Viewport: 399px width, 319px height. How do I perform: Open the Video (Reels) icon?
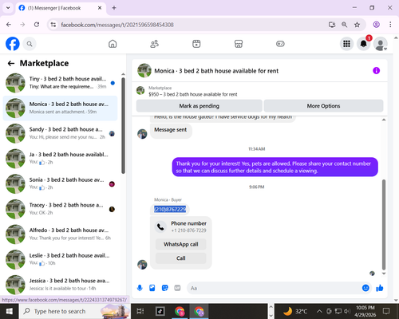coord(196,44)
